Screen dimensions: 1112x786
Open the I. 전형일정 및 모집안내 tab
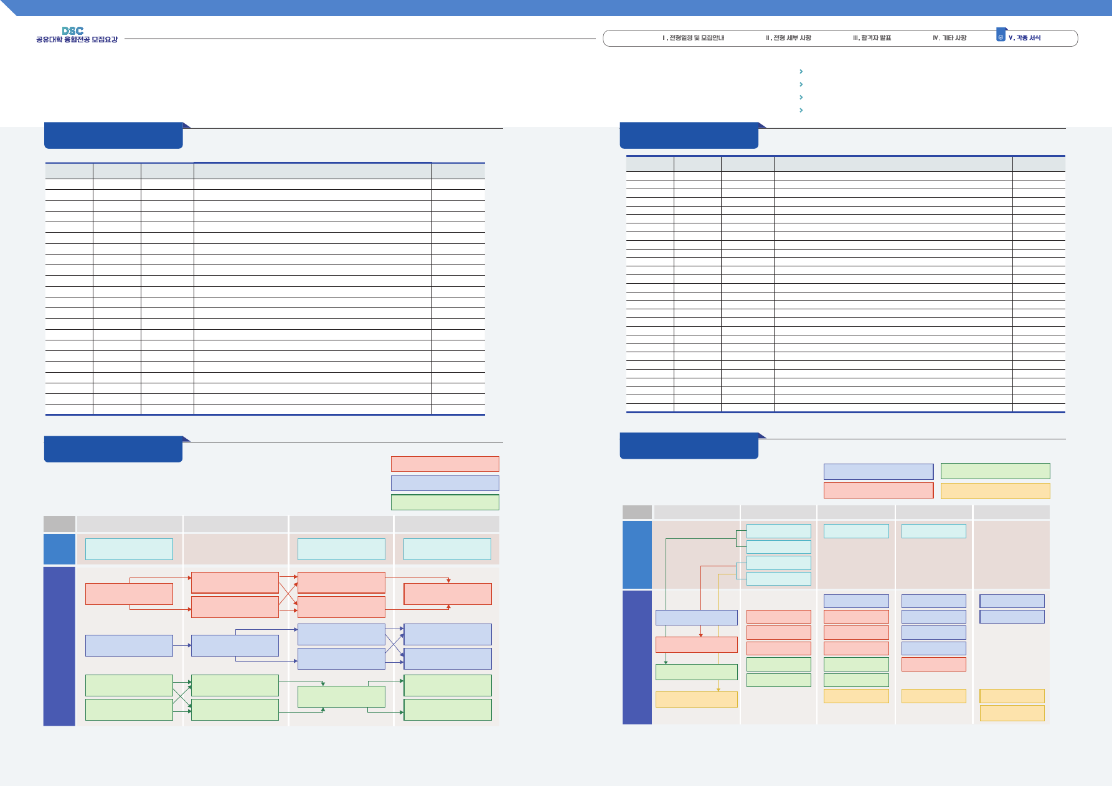coord(693,38)
